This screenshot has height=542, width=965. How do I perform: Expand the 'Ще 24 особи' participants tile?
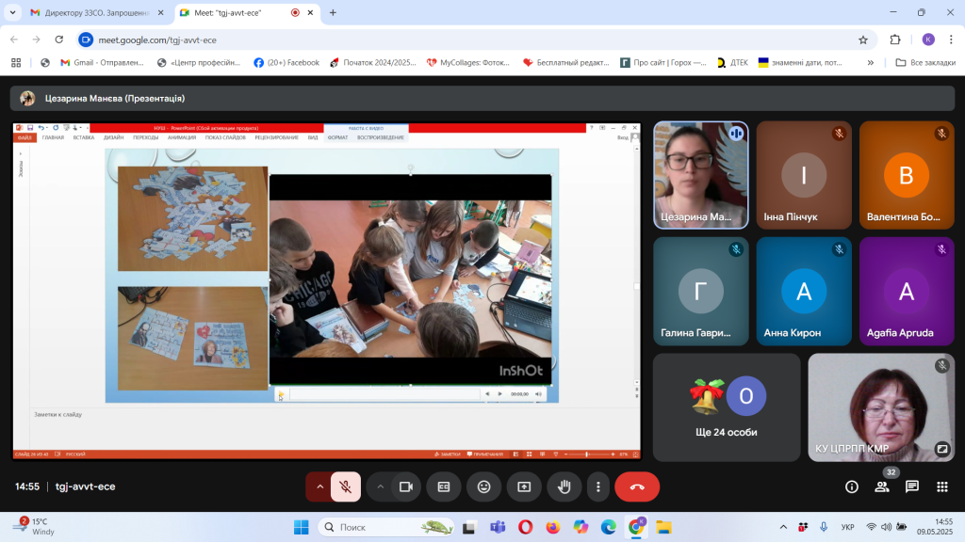727,407
